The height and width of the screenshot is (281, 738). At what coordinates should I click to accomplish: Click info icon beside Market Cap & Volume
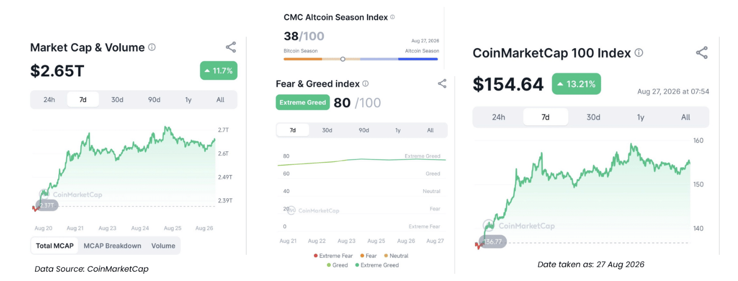pyautogui.click(x=152, y=47)
